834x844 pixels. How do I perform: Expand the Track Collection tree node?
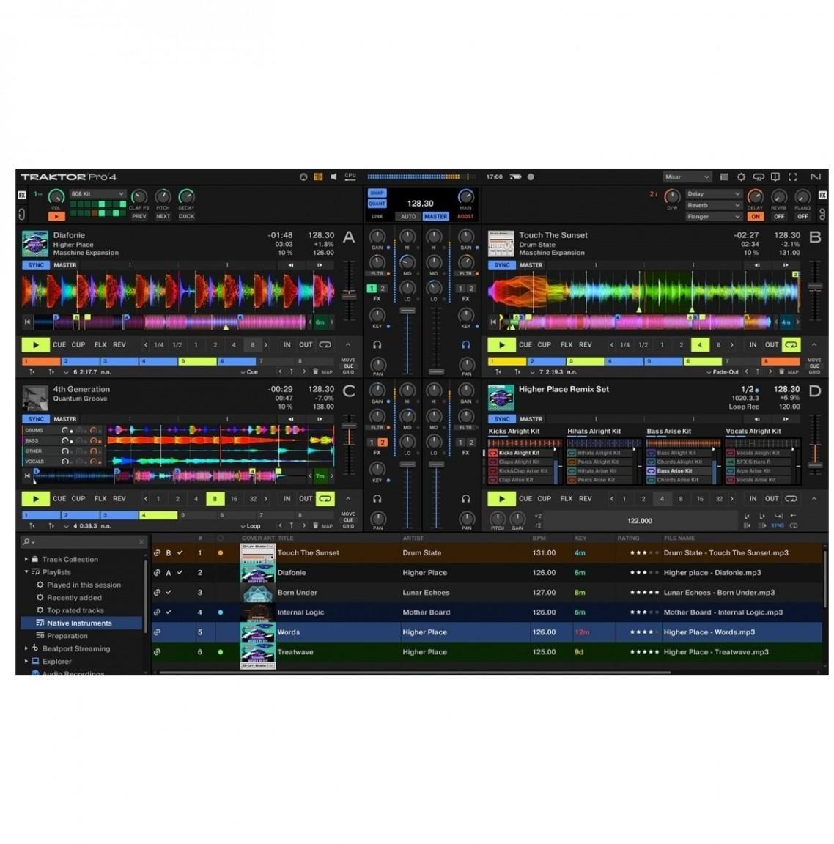(x=26, y=559)
